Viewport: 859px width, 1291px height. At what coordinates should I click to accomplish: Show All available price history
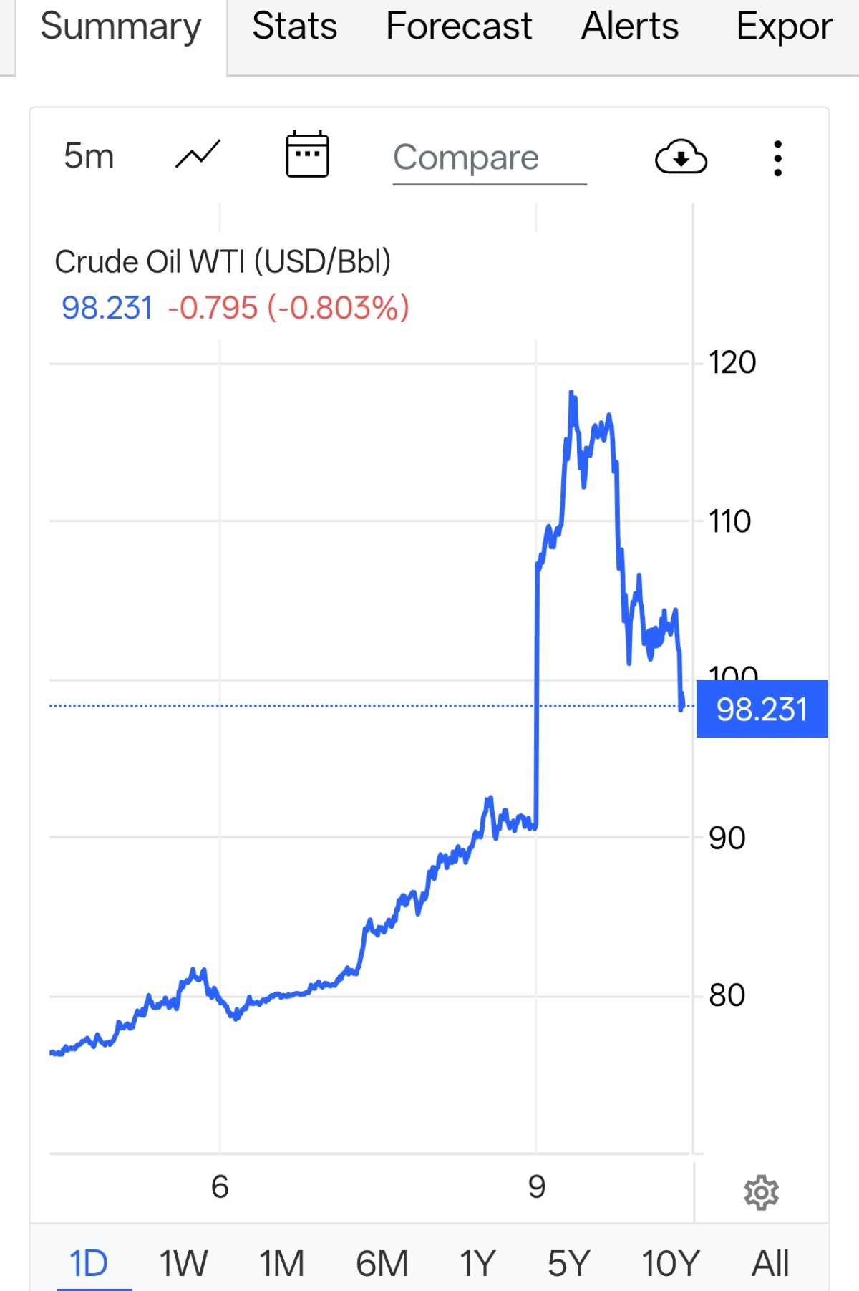coord(770,1263)
